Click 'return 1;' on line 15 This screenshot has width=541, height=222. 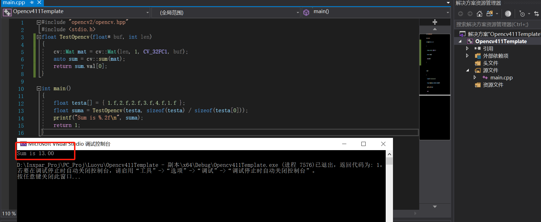[x=67, y=125]
